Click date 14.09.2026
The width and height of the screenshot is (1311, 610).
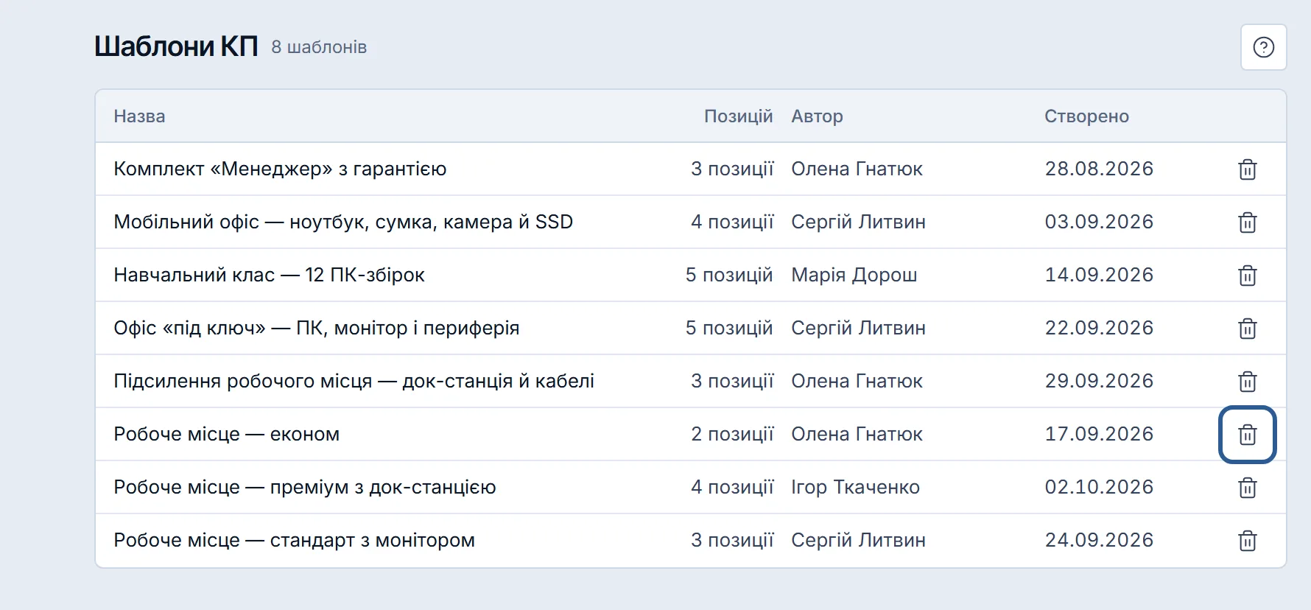[x=1099, y=275]
